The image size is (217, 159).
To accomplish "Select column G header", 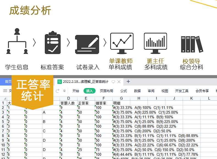I will point(121,98).
